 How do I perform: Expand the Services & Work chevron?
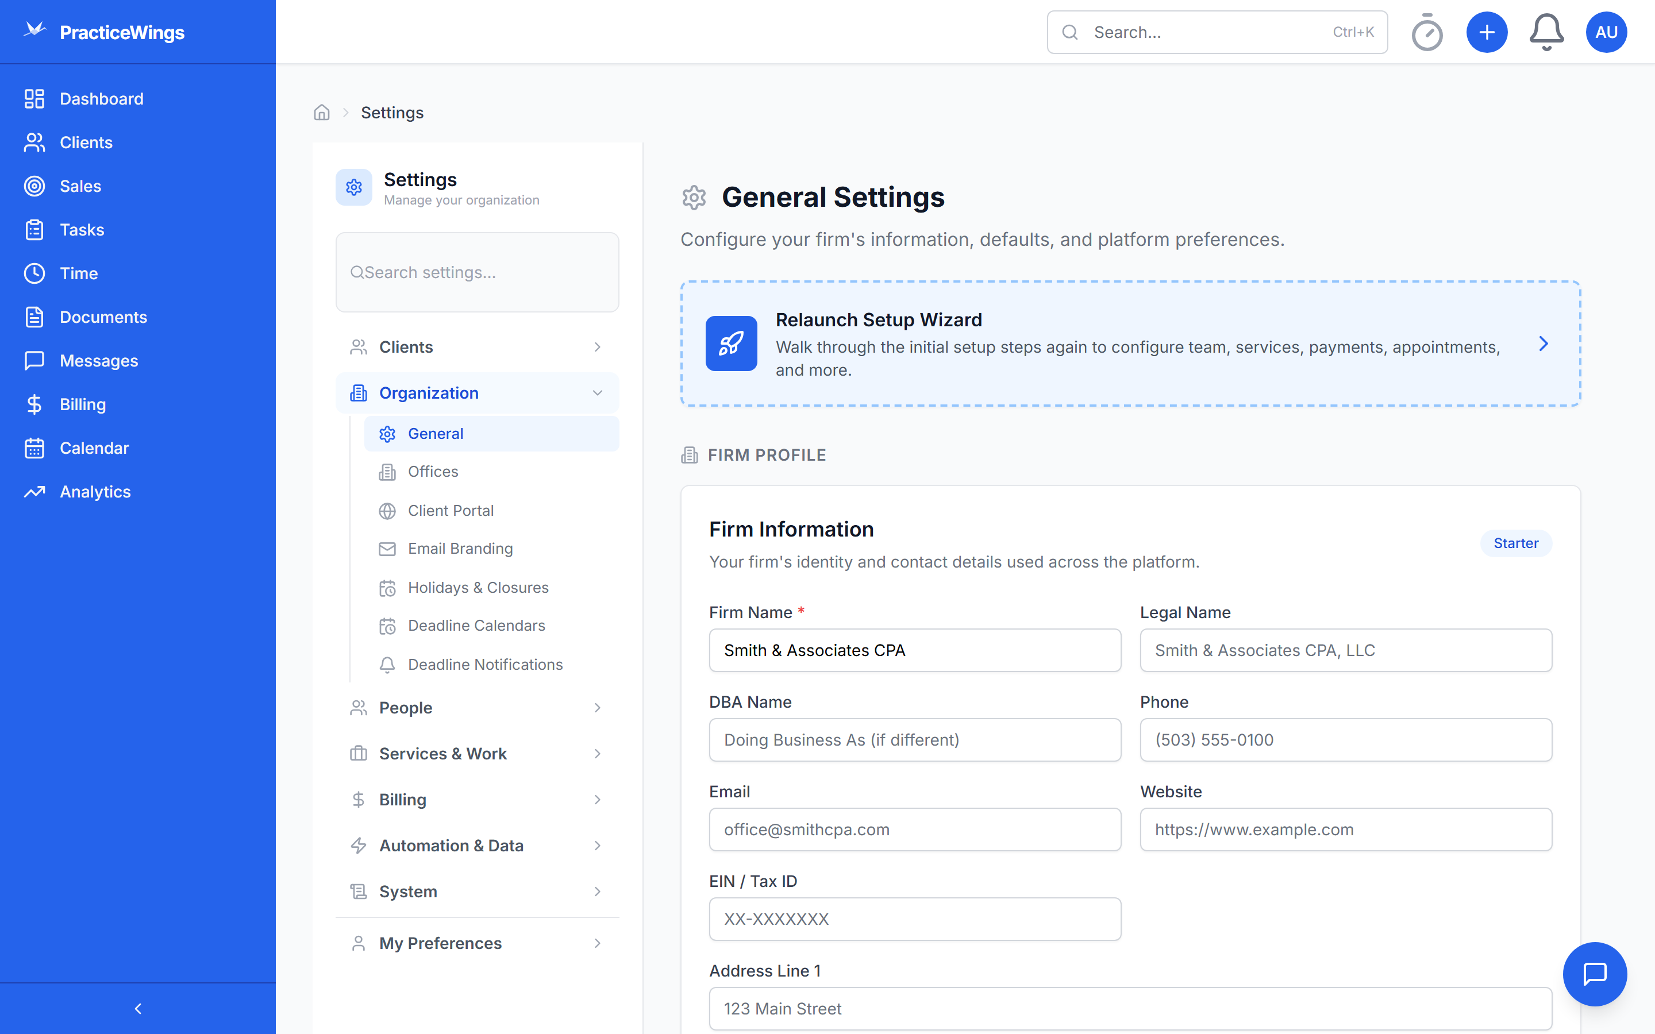point(597,754)
